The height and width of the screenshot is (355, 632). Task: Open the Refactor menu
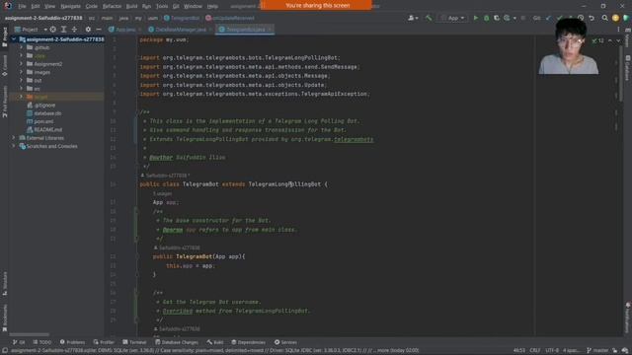(x=112, y=6)
